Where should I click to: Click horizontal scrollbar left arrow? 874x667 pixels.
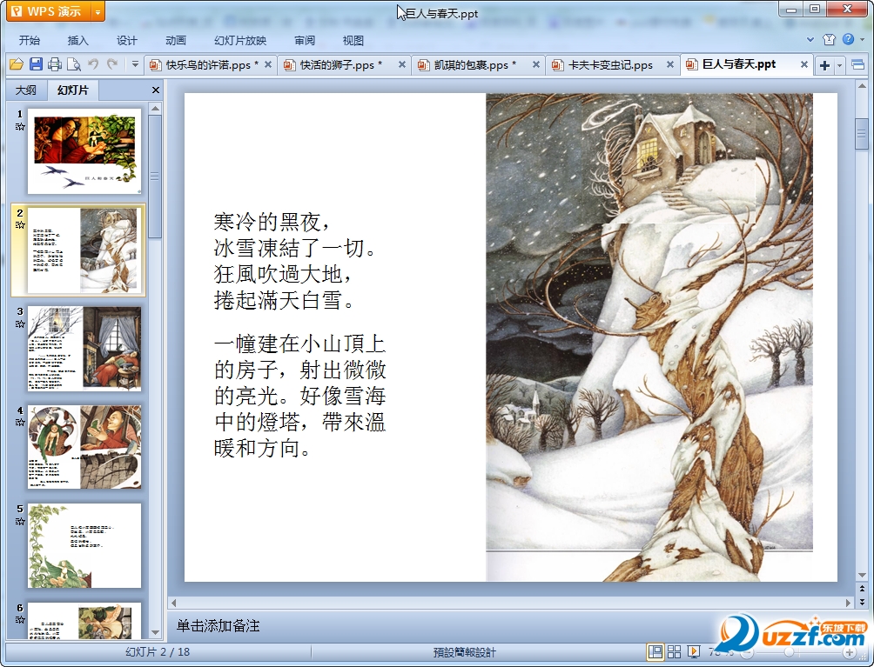click(173, 603)
